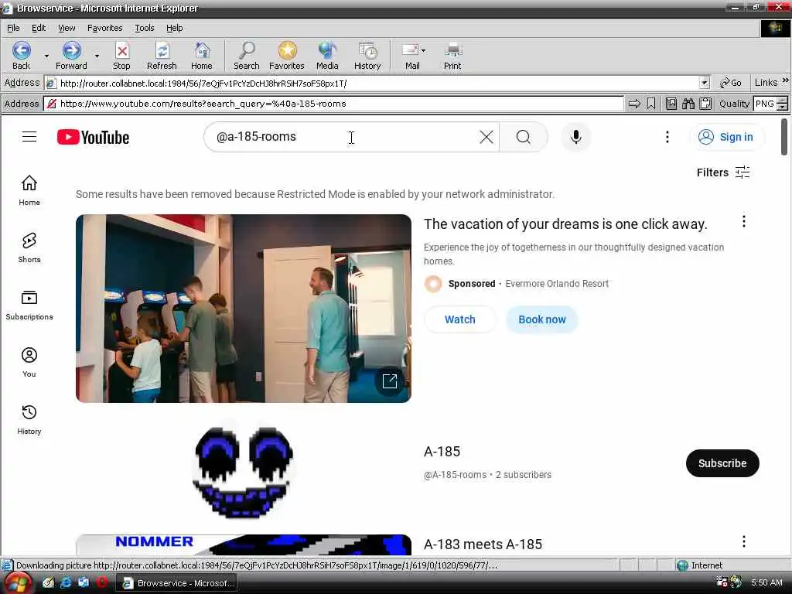Open the YouTube hamburger guide menu
This screenshot has height=594, width=792.
coord(29,137)
